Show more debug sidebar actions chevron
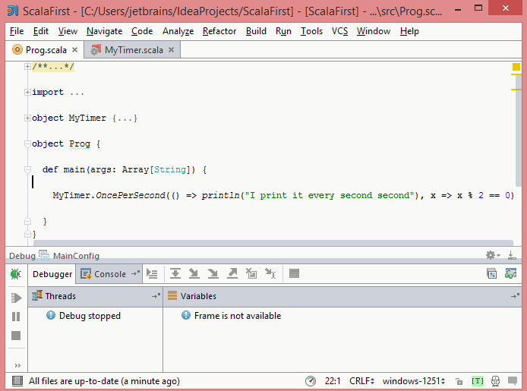Screen dimensions: 527x391 coord(17,365)
